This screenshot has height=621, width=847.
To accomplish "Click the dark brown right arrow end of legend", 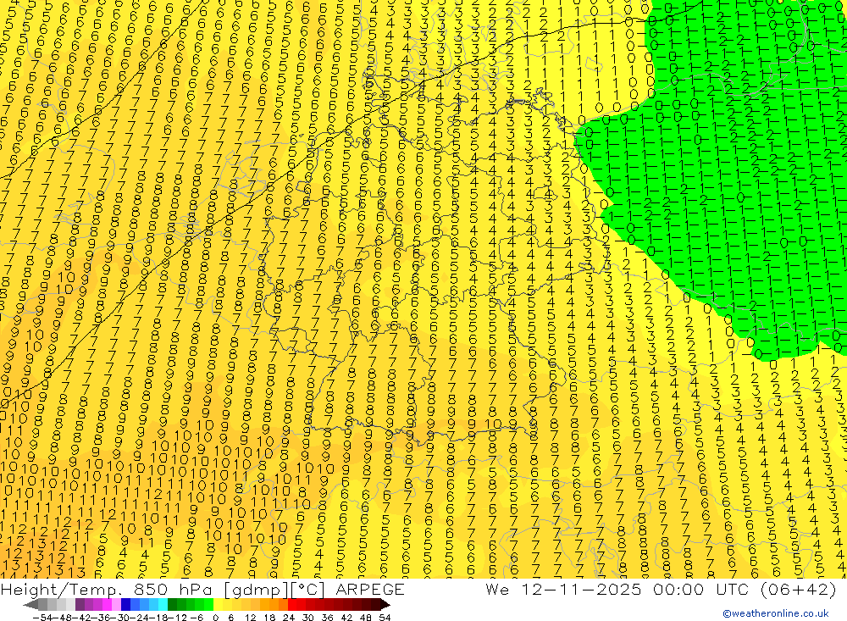I will pos(385,605).
